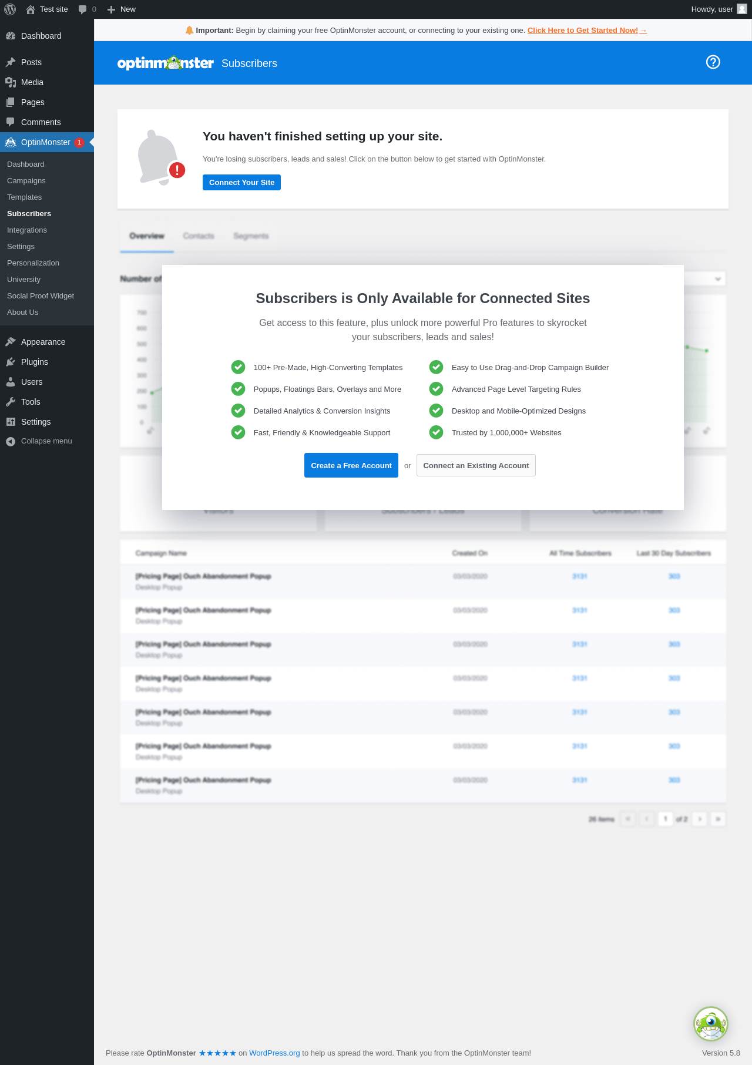Click the current page number field

pyautogui.click(x=666, y=819)
